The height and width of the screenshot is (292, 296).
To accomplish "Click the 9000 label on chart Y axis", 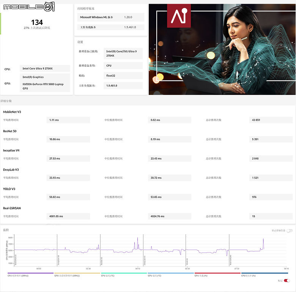I will 10,238.
